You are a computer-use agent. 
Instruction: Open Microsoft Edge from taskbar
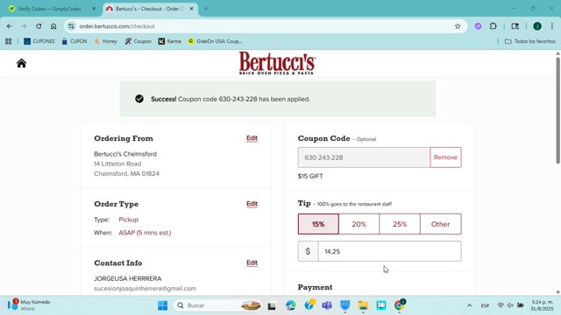(290, 305)
